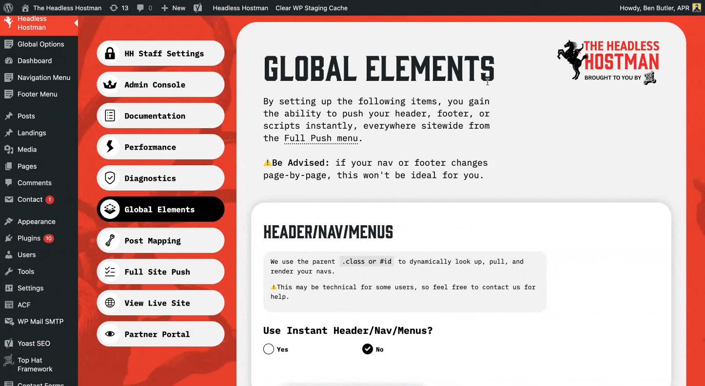Click the View Live Site button
The width and height of the screenshot is (705, 386).
point(160,303)
